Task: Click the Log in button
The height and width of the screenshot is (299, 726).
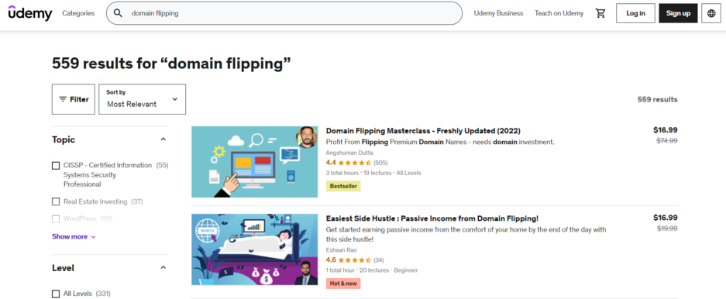Action: (635, 13)
